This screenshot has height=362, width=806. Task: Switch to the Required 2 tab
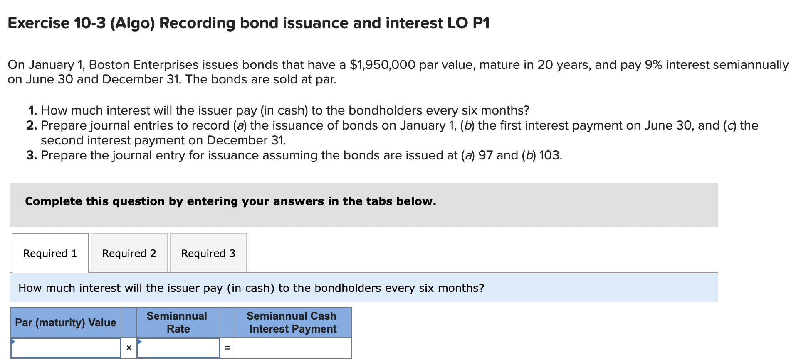(x=129, y=253)
